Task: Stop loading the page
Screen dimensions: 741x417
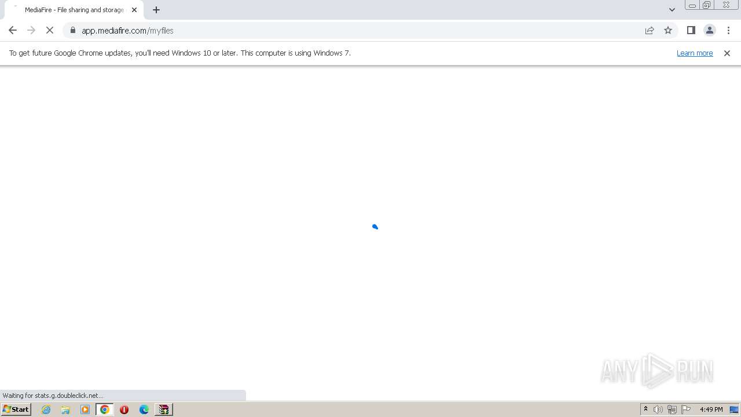Action: [50, 30]
